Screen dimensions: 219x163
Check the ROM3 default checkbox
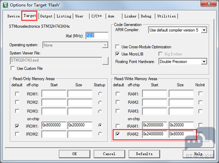(17, 111)
